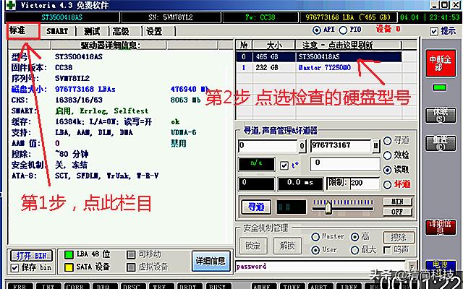Image resolution: width=463 pixels, height=289 pixels.
Task: Select the API access mode radio button
Action: [x=317, y=30]
